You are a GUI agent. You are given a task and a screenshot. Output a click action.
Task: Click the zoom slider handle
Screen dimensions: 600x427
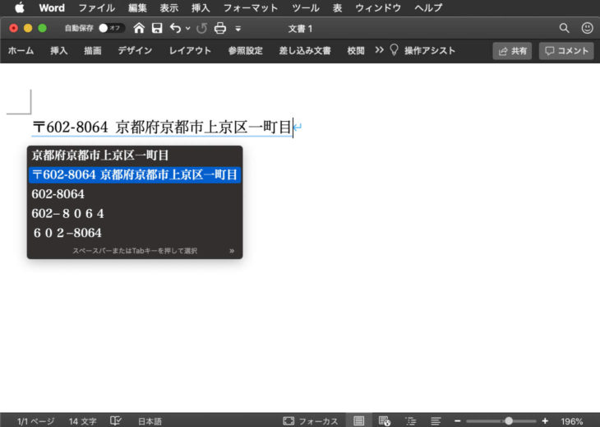click(x=509, y=420)
